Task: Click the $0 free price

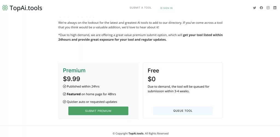Action: 151,79
